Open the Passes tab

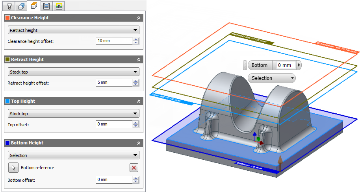[x=46, y=6]
